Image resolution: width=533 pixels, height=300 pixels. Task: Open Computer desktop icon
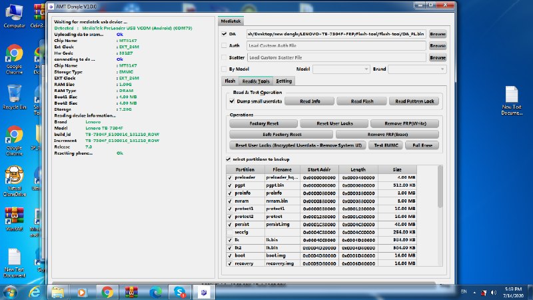click(x=14, y=15)
